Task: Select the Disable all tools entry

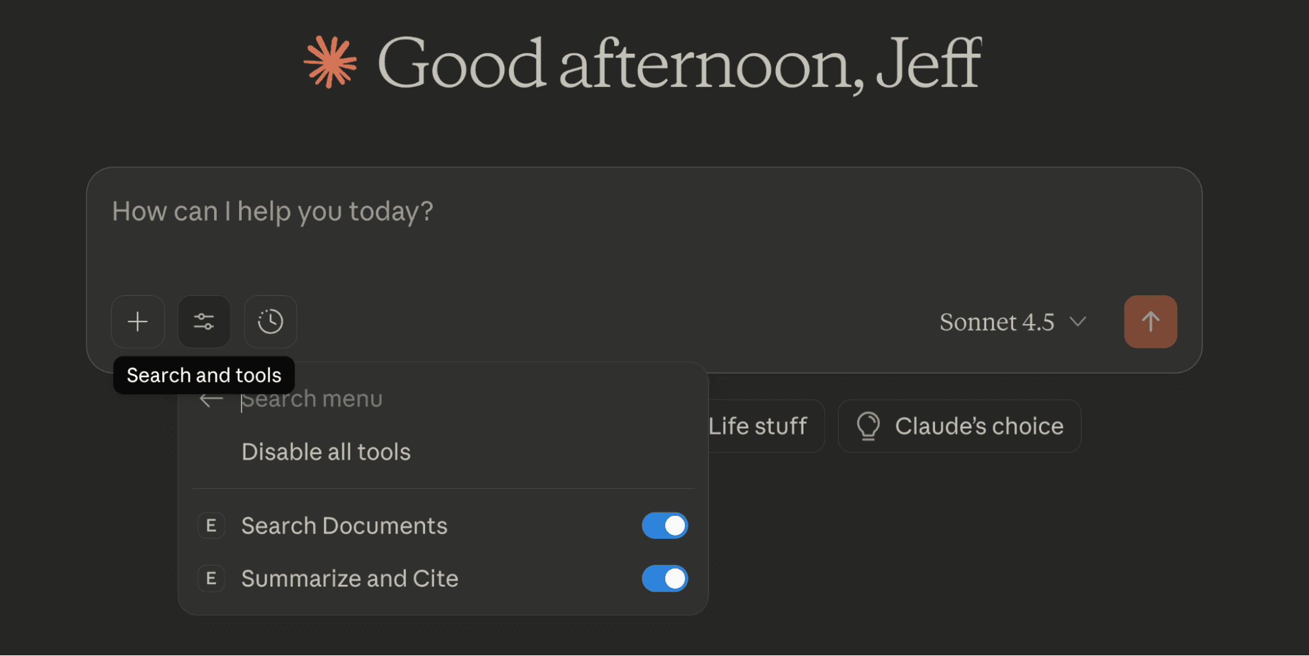Action: pos(325,451)
